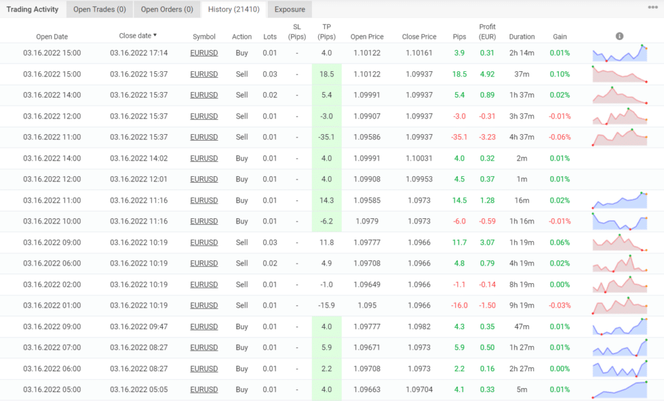Click the sparkline chart of the first trade
This screenshot has height=401, width=664.
click(619, 52)
